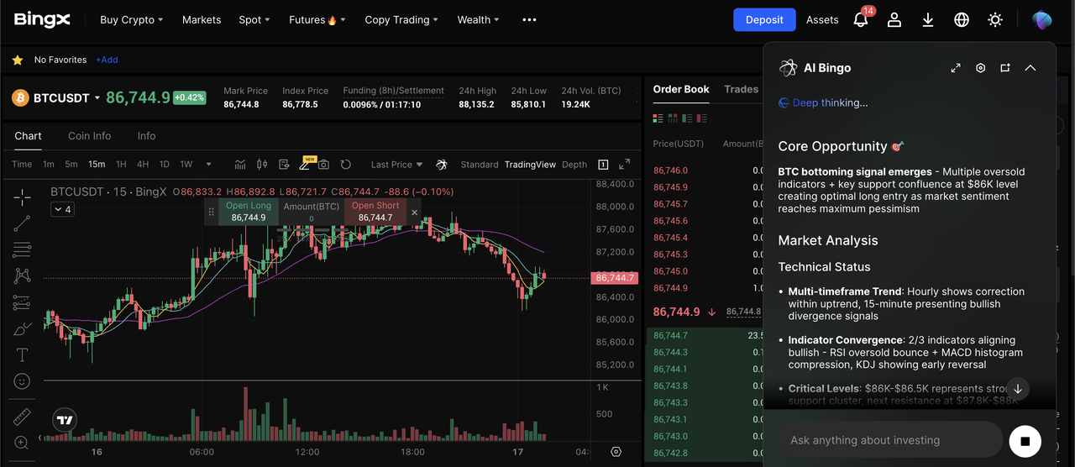Switch to the Coin Info tab
This screenshot has width=1075, height=467.
point(89,136)
